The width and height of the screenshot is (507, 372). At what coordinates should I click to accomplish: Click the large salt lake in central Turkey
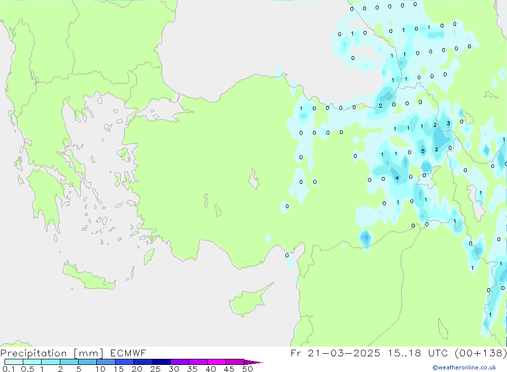coord(253,179)
